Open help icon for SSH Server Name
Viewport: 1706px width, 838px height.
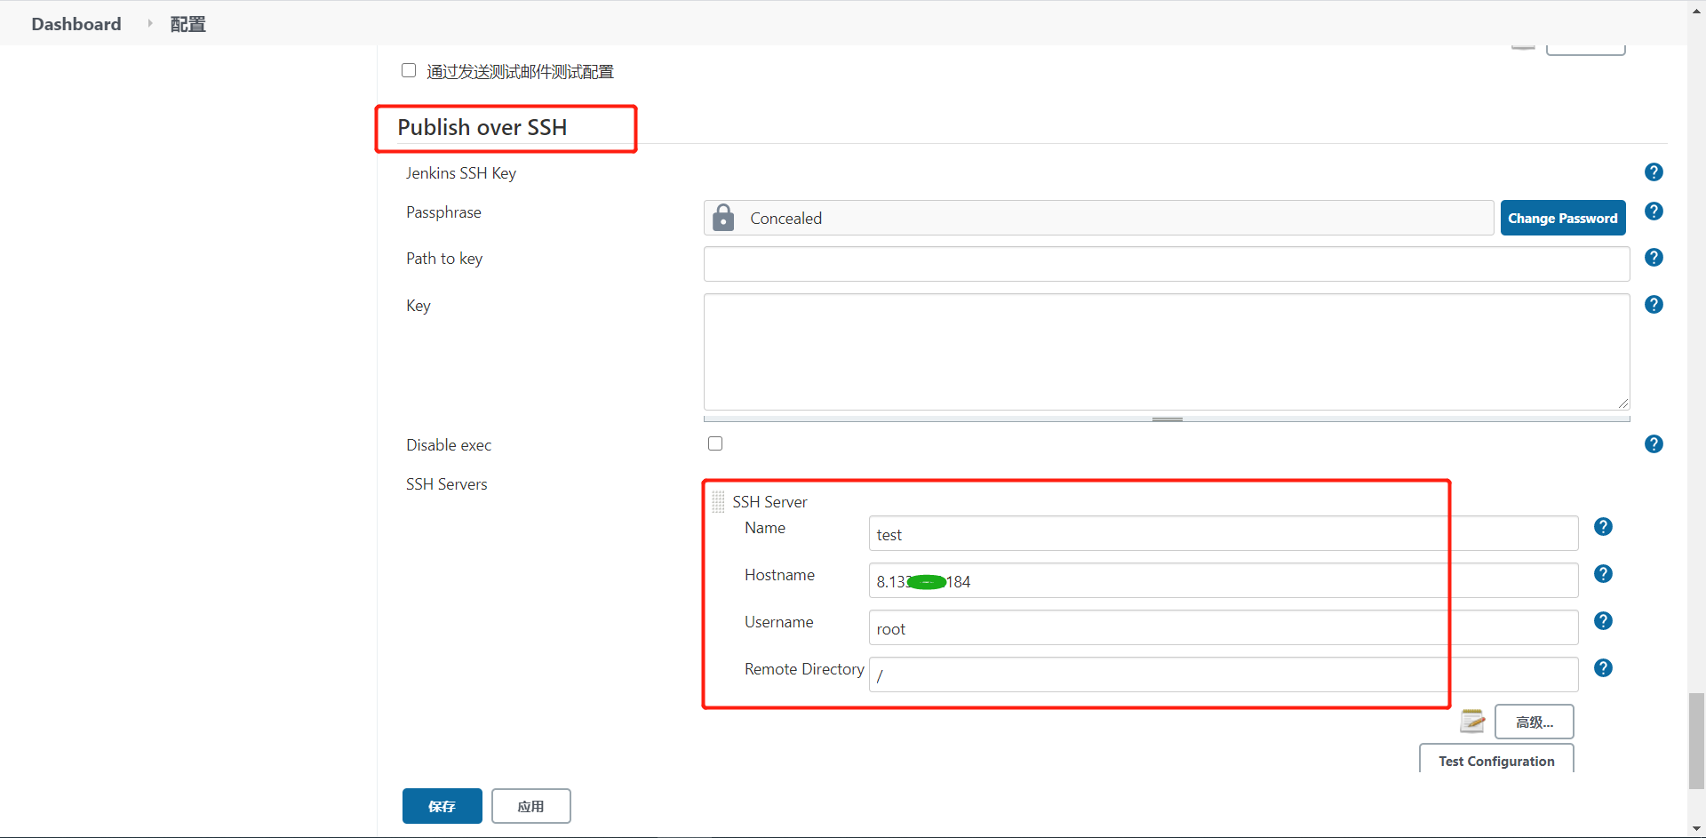pos(1603,527)
